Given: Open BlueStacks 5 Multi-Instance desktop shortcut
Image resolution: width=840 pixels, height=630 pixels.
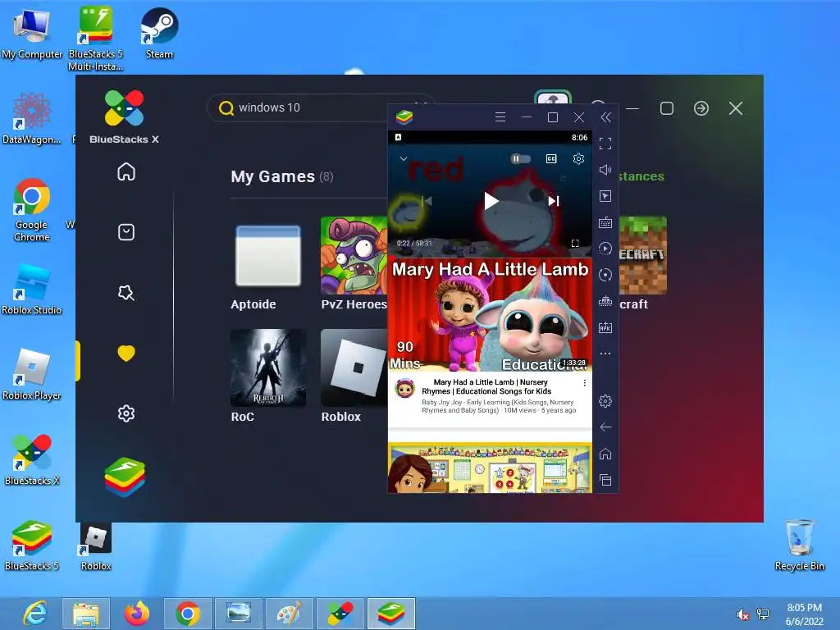Looking at the screenshot, I should pos(96,39).
